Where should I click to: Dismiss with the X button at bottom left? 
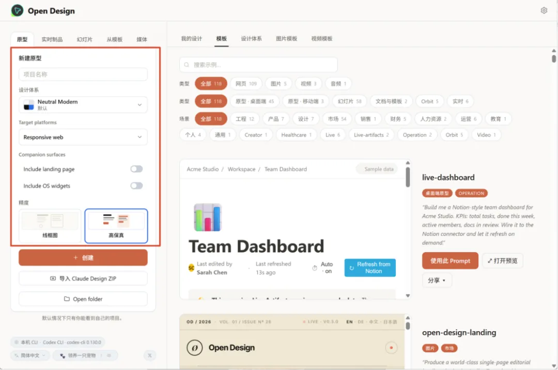[x=149, y=356]
